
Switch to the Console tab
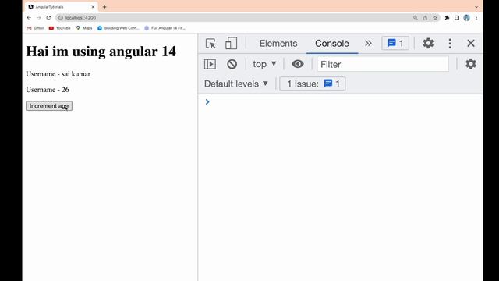332,44
